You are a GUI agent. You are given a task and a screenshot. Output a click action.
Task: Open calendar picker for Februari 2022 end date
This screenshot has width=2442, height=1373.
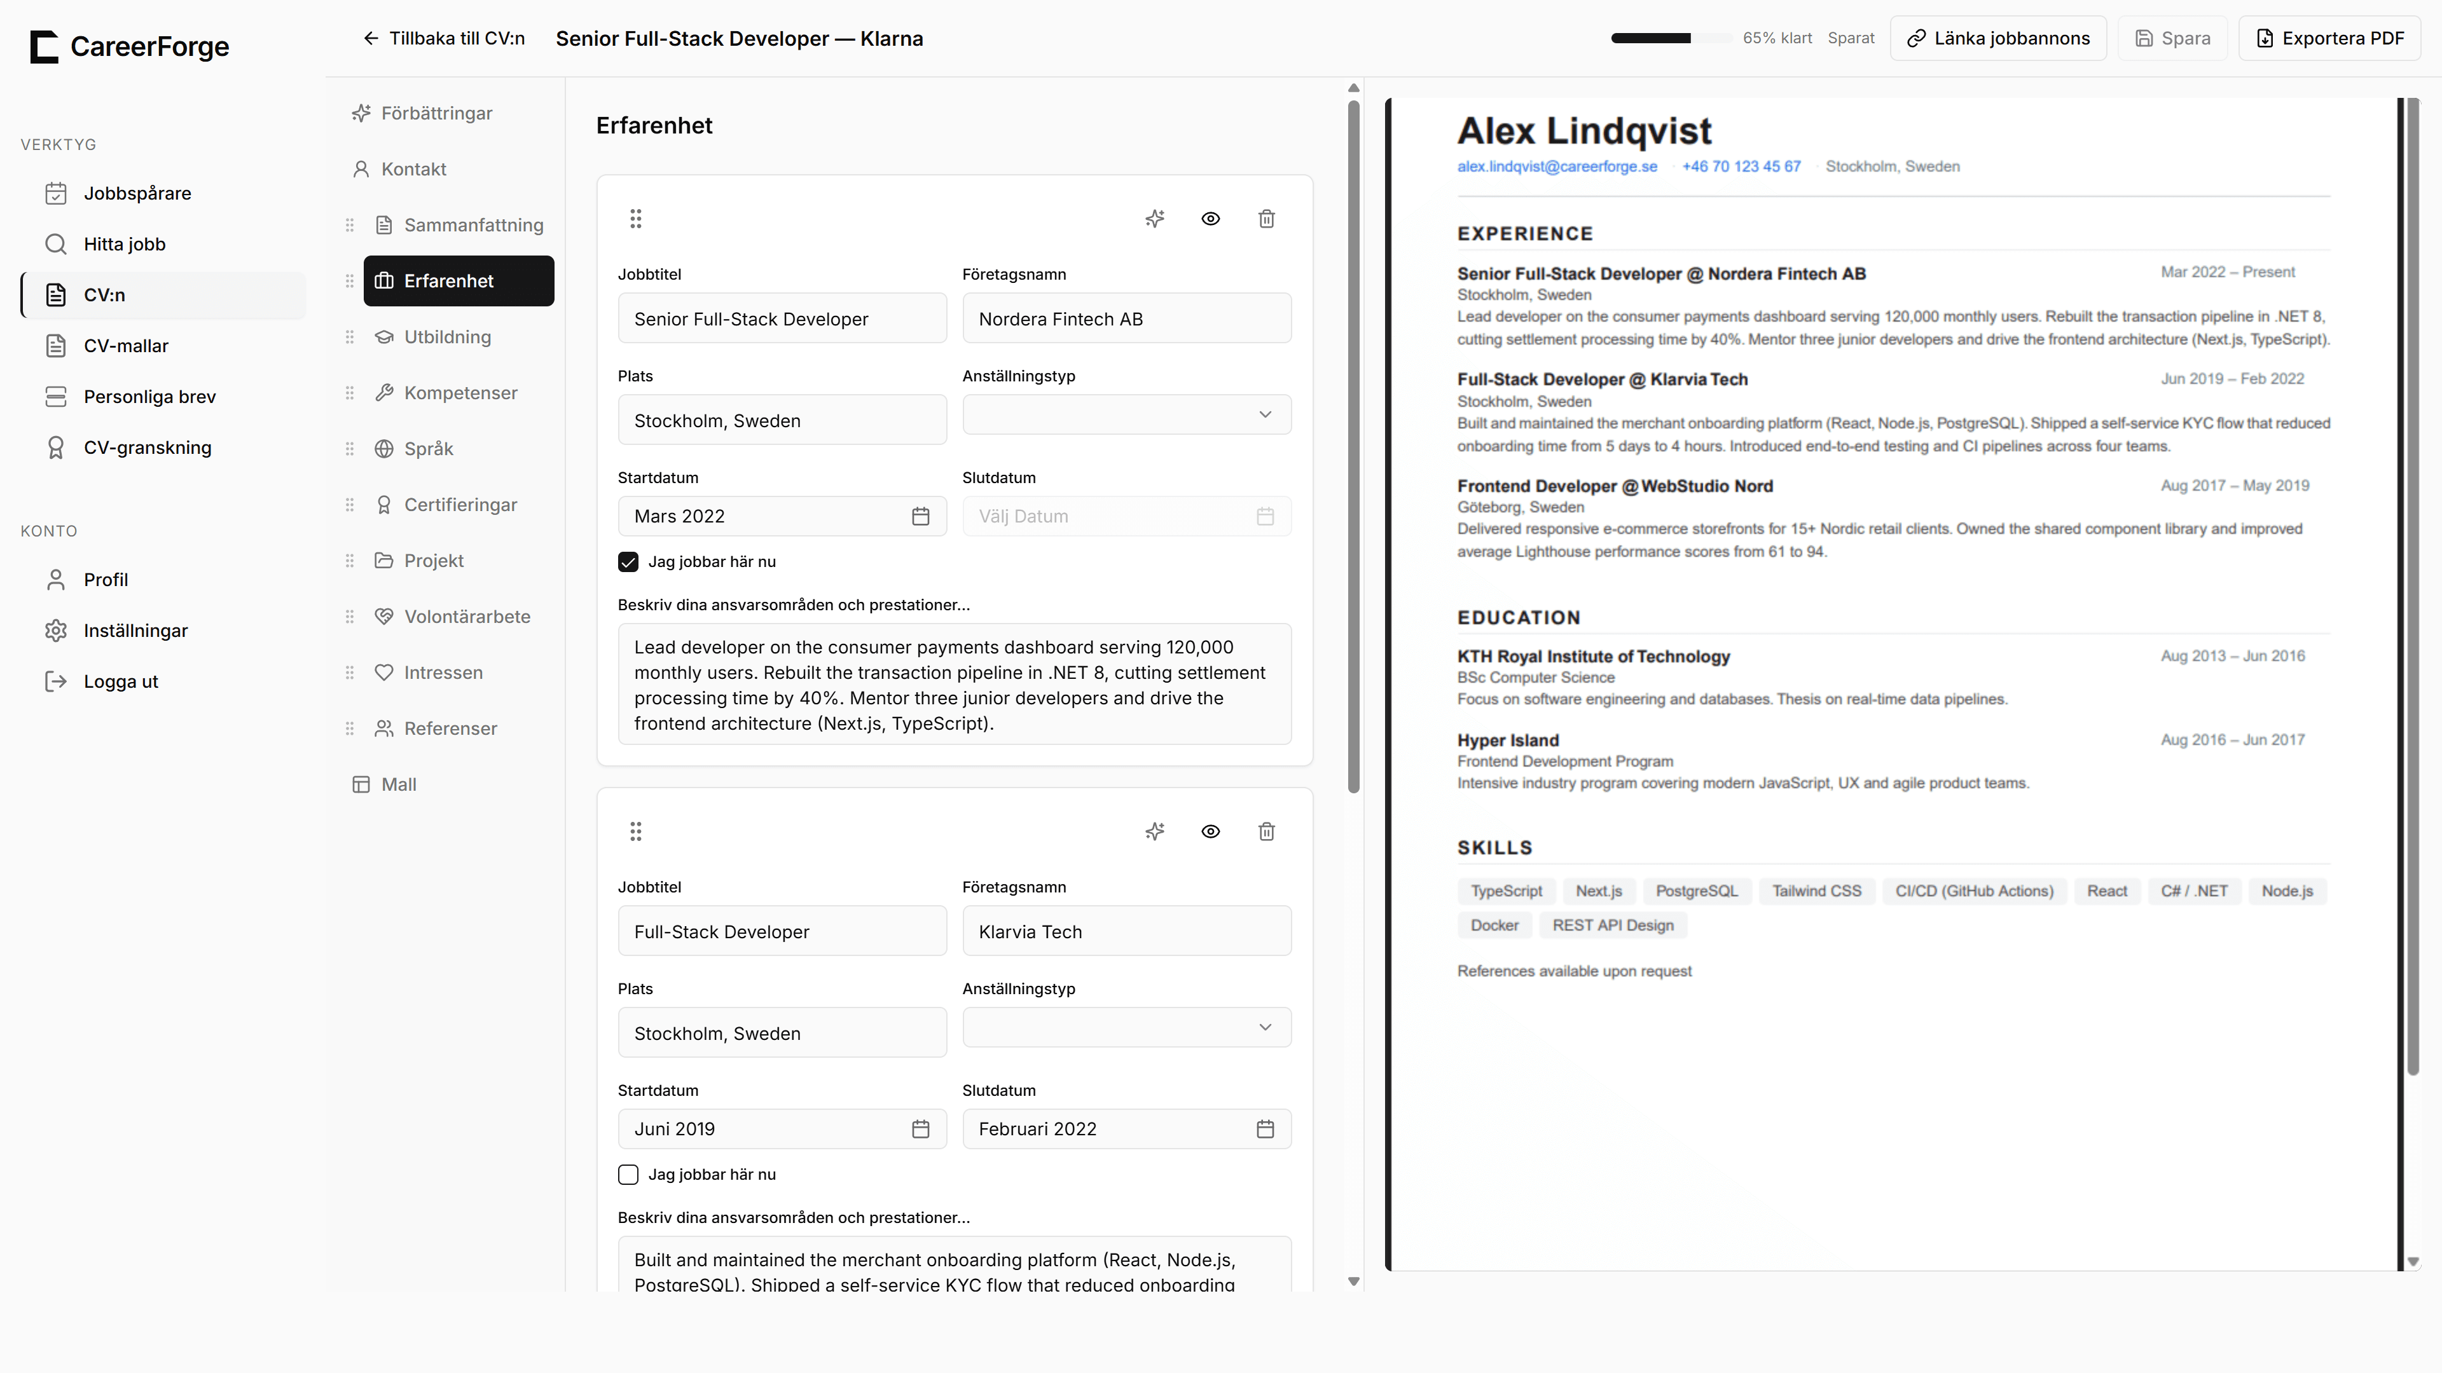(1266, 1128)
